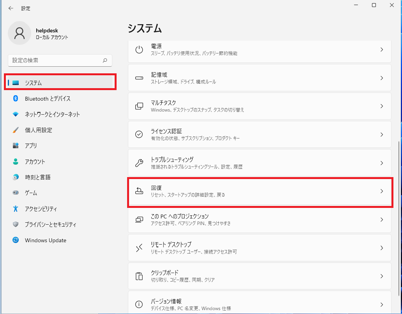402x314 pixels.
Task: Click the back arrow in Settings header
Action: [11, 8]
